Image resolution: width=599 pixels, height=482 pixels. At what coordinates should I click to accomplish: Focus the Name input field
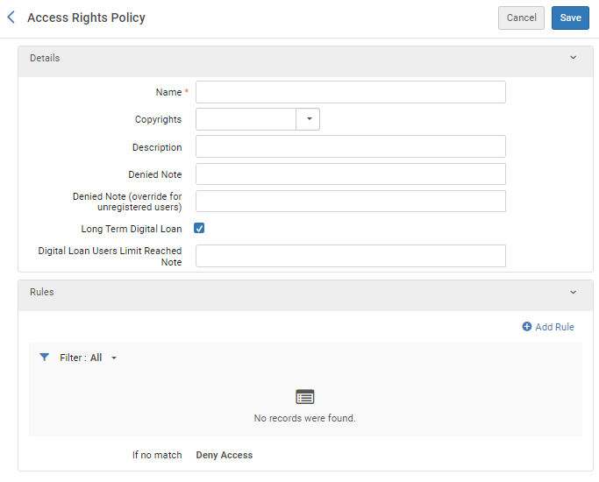click(x=351, y=92)
